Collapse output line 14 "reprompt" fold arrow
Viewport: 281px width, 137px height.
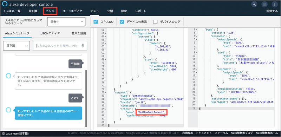pyautogui.click(x=197, y=69)
